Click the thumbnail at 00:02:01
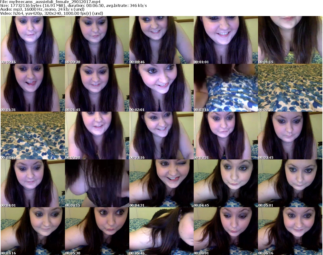 [x=161, y=88]
